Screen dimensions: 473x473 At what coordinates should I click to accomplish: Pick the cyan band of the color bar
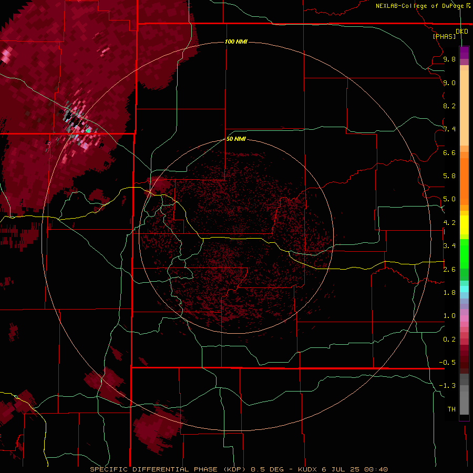[464, 289]
